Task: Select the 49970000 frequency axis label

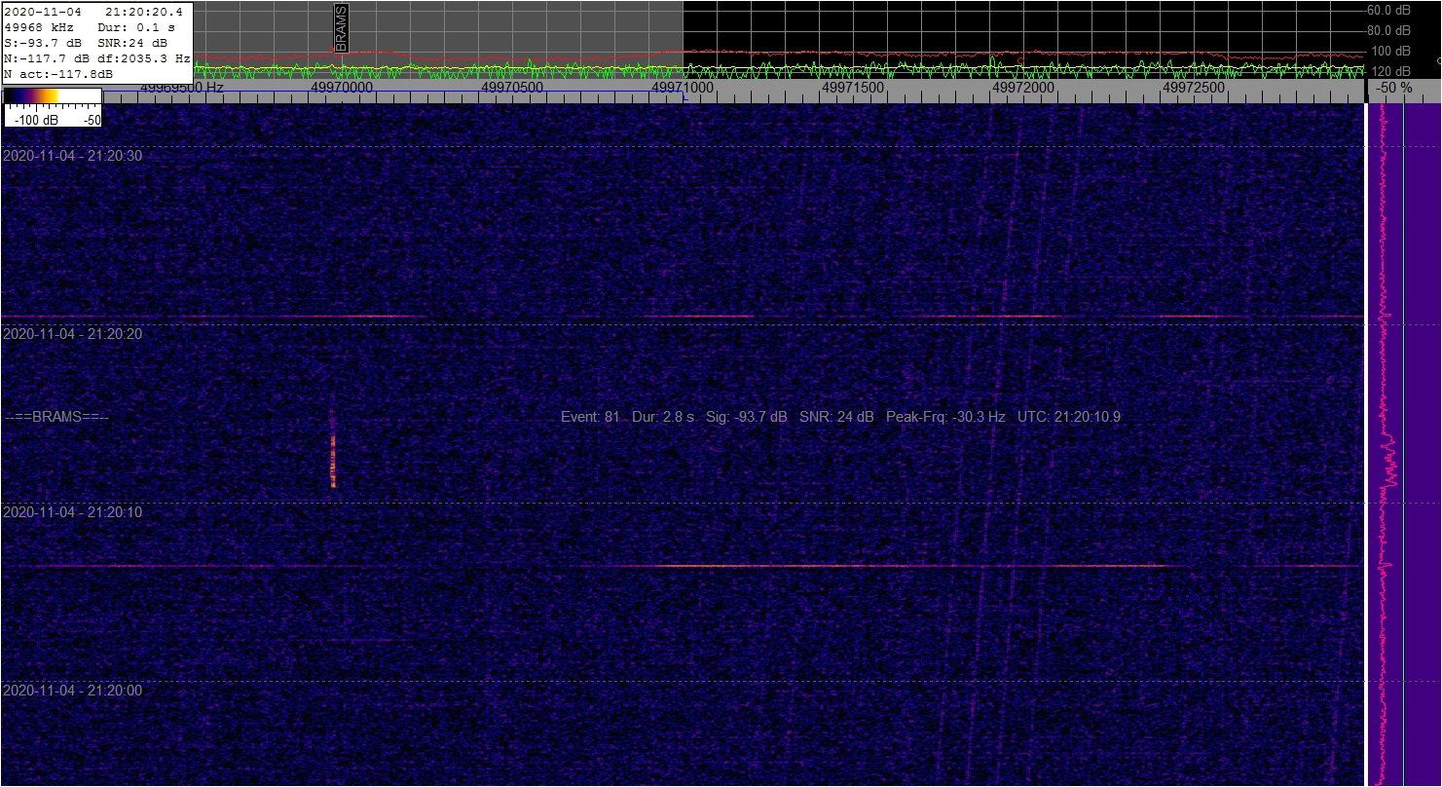Action: tap(342, 87)
